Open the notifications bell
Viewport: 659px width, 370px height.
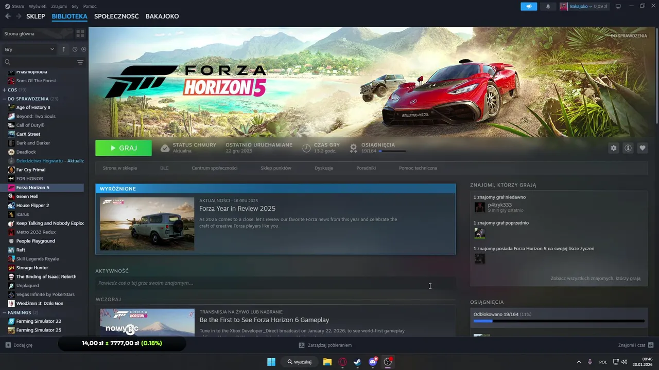pos(548,6)
